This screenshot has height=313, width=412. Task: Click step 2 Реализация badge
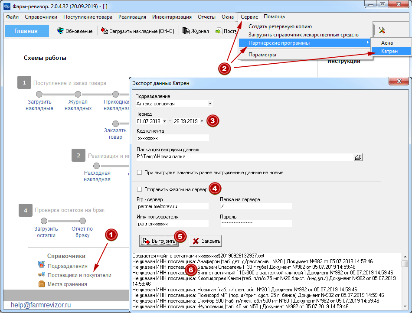coord(78,155)
